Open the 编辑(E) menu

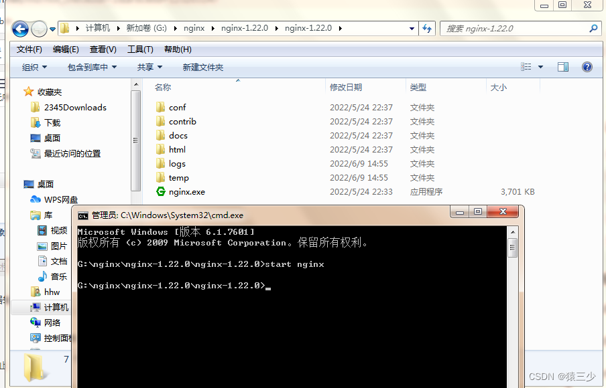pyautogui.click(x=66, y=50)
